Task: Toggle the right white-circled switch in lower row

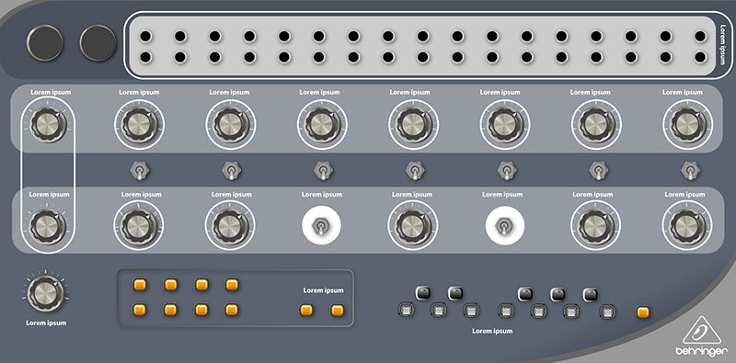Action: pos(505,225)
